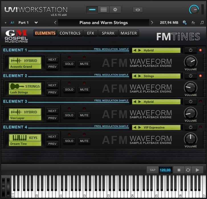Select next category for Element 1 Hybrid
This screenshot has height=199, width=207.
click(x=140, y=50)
